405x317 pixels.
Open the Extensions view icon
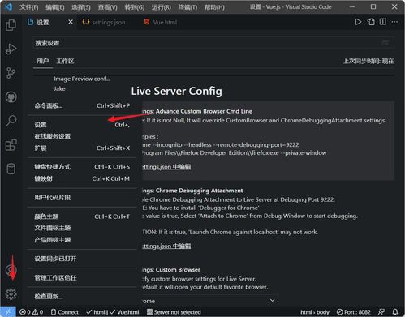click(11, 145)
